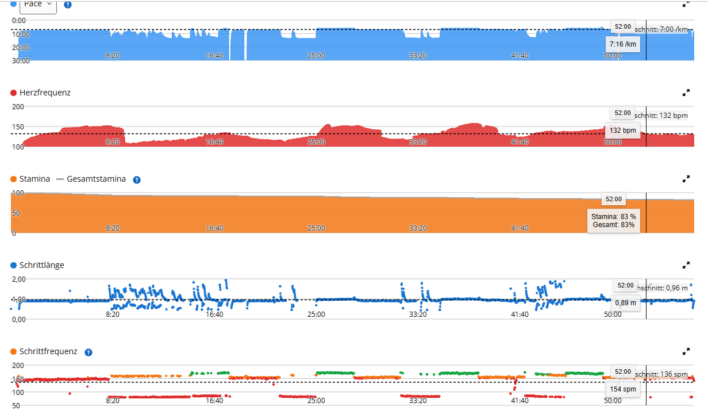The image size is (708, 418).
Task: Click the 52:00 time label in the Schrittlänge chart
Action: (x=625, y=285)
